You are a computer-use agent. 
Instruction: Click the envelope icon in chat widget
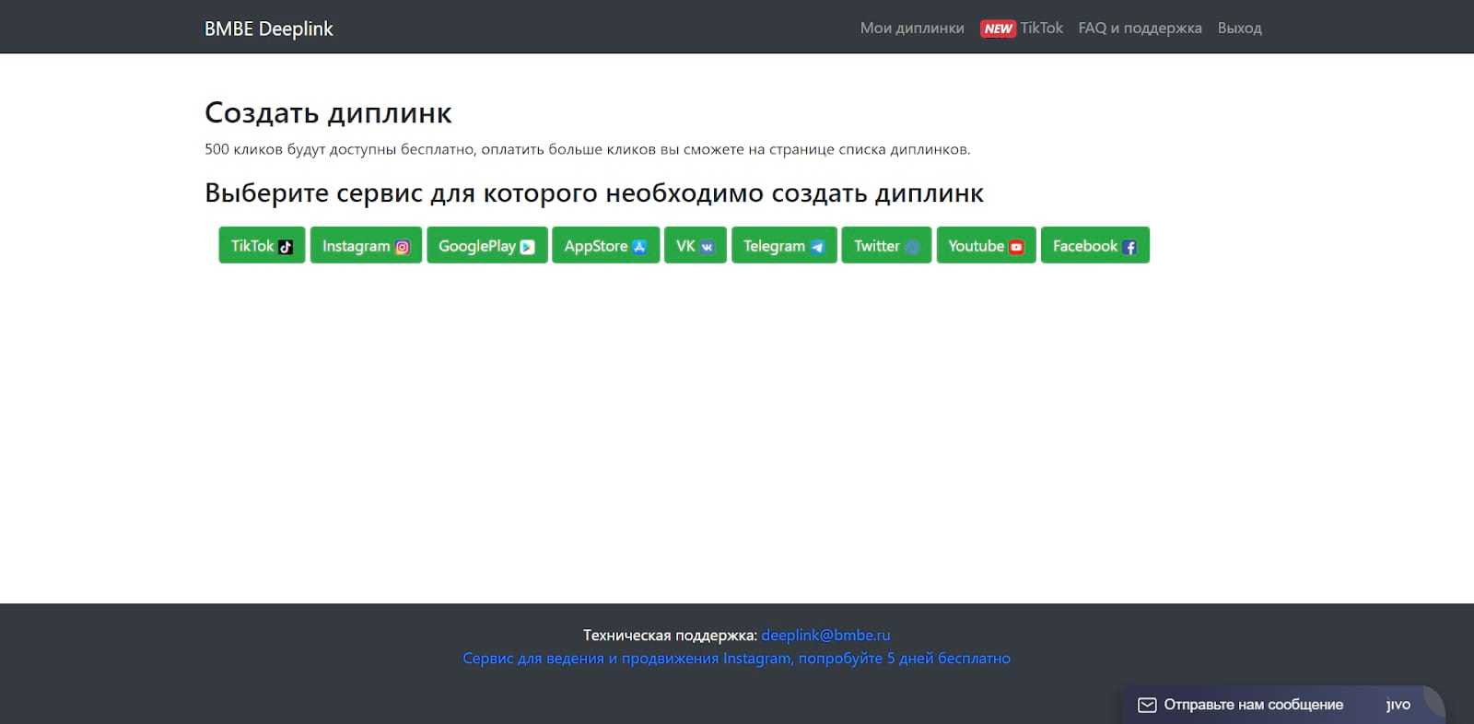tap(1147, 705)
